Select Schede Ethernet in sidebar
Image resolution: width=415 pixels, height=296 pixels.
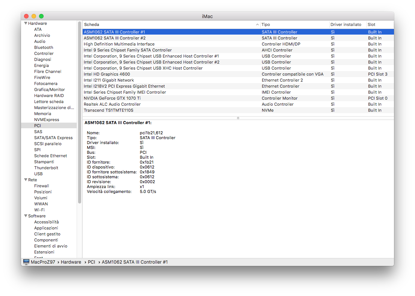click(51, 156)
